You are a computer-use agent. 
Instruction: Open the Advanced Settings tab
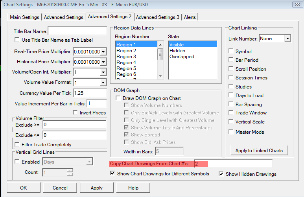pyautogui.click(x=64, y=17)
